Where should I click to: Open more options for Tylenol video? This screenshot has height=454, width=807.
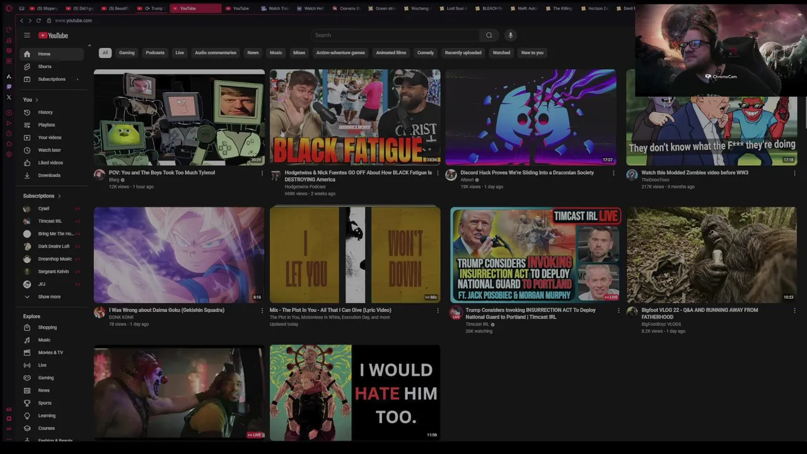262,173
